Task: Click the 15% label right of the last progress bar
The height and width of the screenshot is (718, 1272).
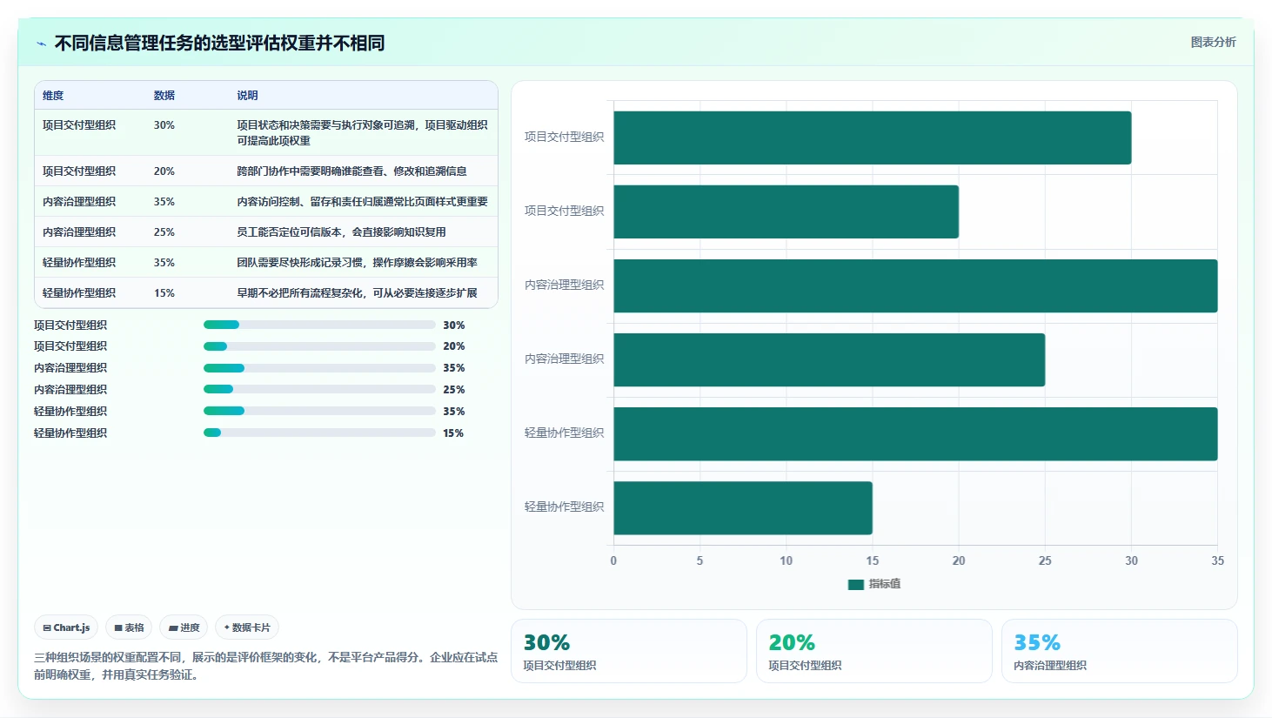Action: click(x=453, y=433)
